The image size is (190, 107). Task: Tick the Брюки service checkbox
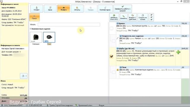[x=112, y=29]
